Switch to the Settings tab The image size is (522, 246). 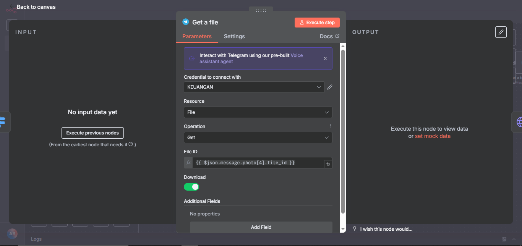tap(234, 36)
